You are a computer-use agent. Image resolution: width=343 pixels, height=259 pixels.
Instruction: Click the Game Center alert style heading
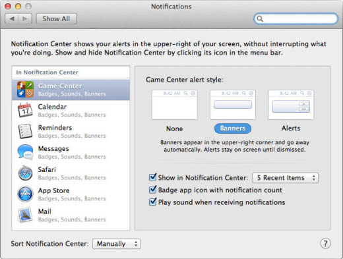185,80
